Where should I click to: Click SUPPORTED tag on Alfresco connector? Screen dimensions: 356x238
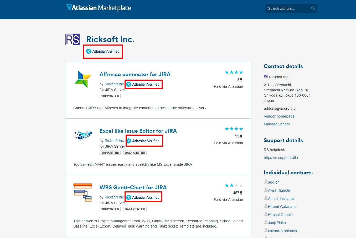click(110, 96)
